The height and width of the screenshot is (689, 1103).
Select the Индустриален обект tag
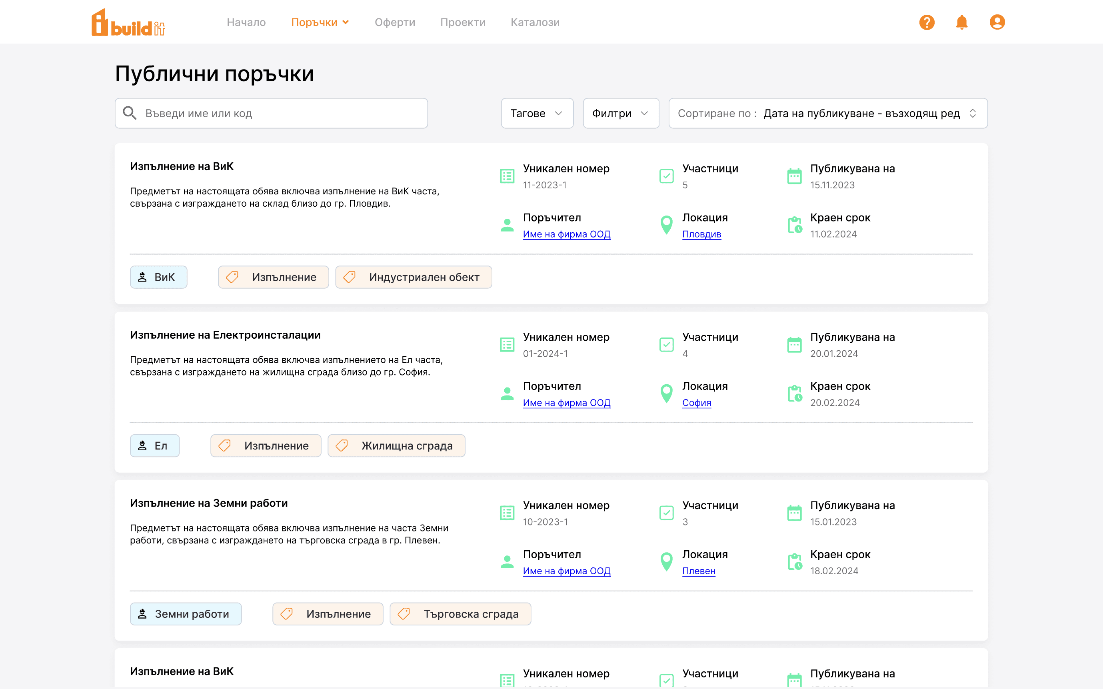pyautogui.click(x=413, y=277)
